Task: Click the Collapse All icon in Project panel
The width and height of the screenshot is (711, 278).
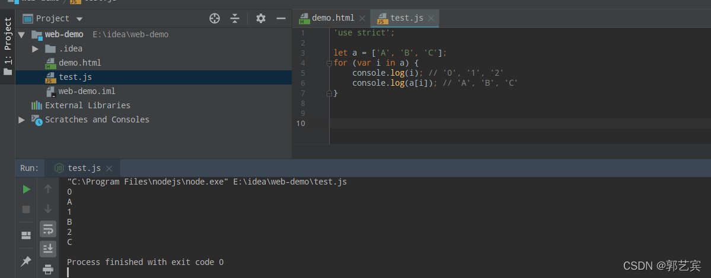Action: [x=234, y=18]
